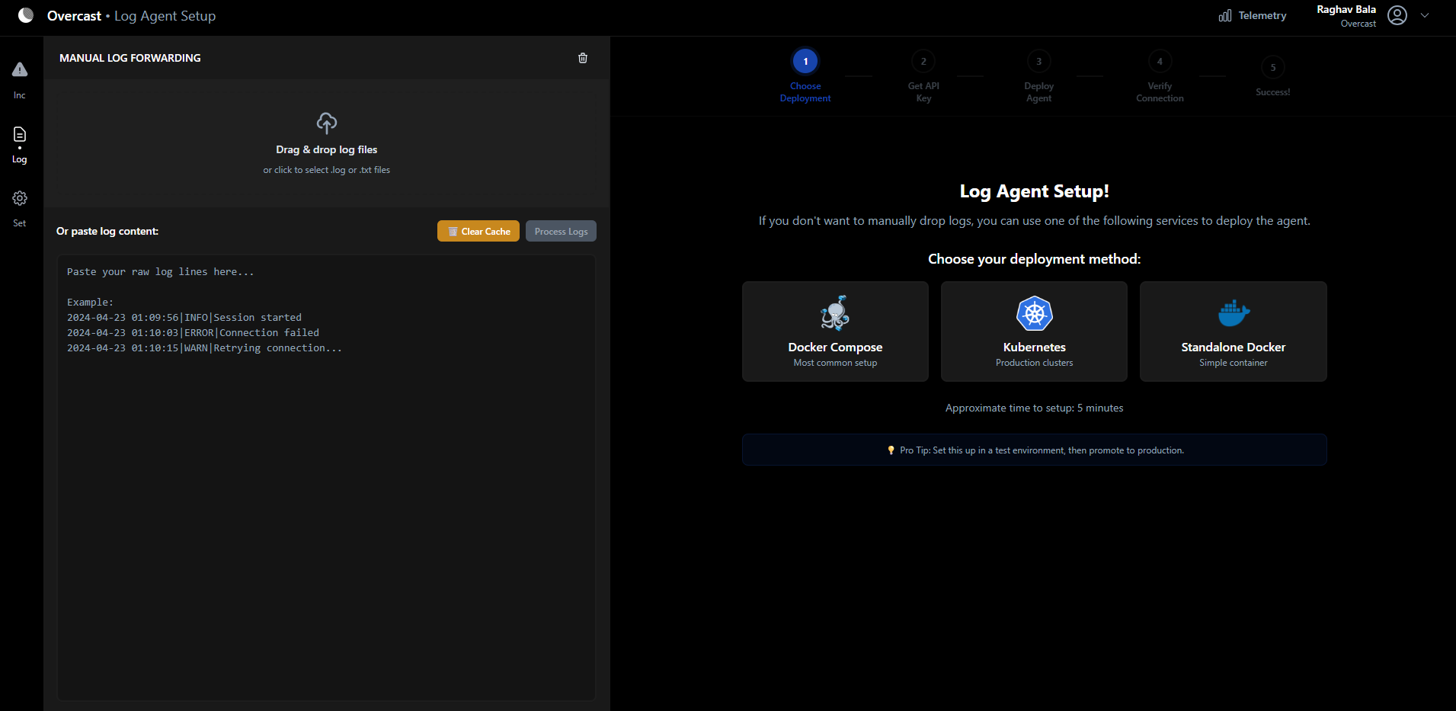The width and height of the screenshot is (1456, 711).
Task: Click the 'MANUAL LOG FORWARDING' heading
Action: tap(130, 58)
